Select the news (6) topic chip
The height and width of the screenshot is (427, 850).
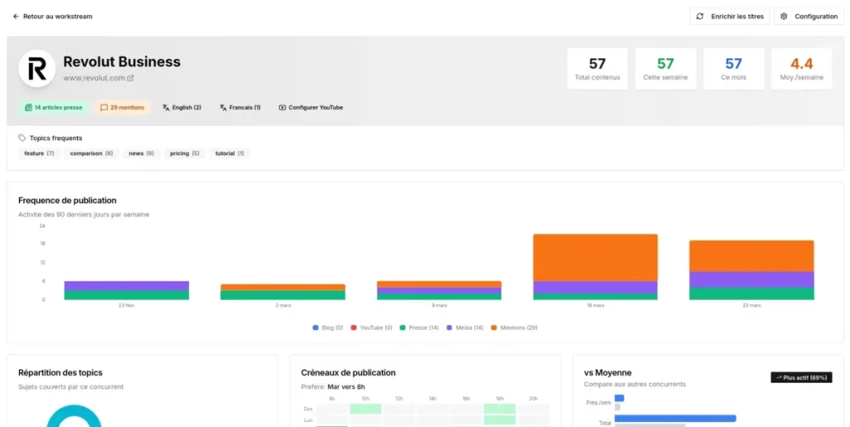pyautogui.click(x=141, y=154)
